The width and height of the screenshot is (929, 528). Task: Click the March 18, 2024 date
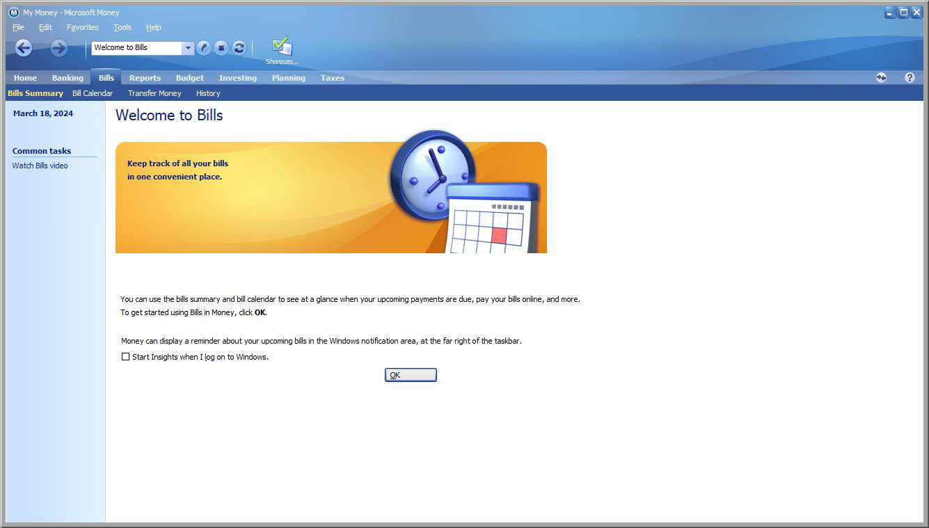43,113
